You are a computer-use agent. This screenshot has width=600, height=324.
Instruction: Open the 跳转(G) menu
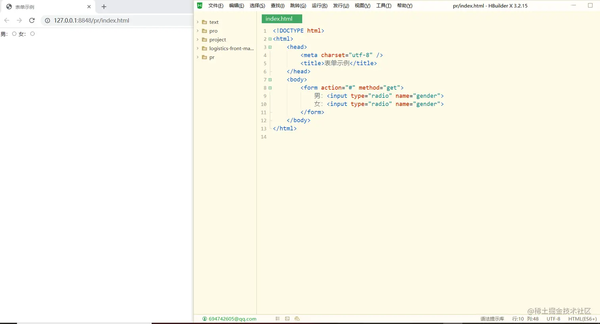pyautogui.click(x=298, y=6)
